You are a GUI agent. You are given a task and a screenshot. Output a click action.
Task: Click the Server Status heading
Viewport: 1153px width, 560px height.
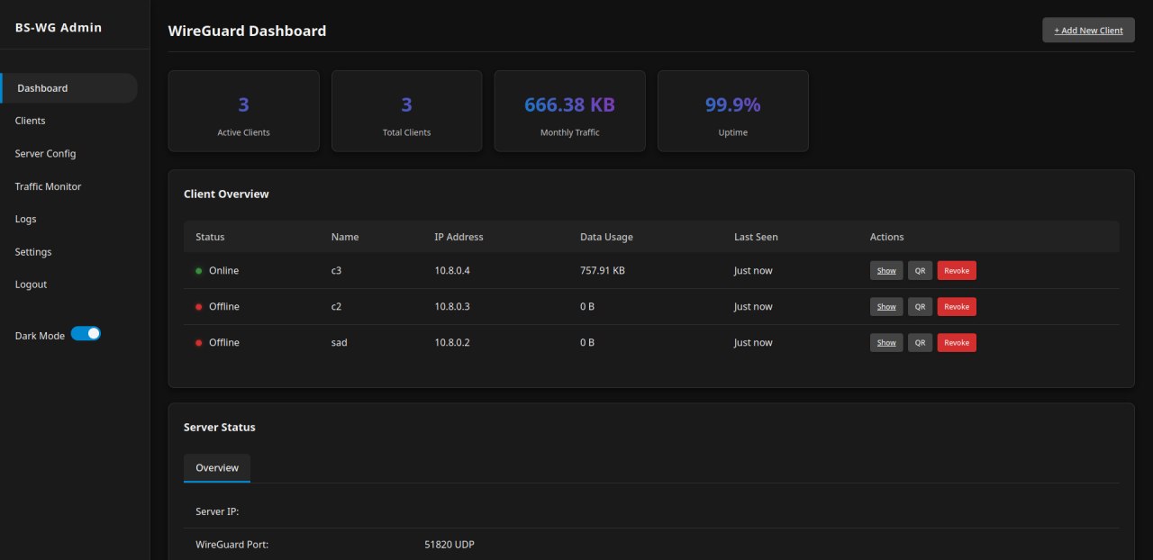click(220, 427)
